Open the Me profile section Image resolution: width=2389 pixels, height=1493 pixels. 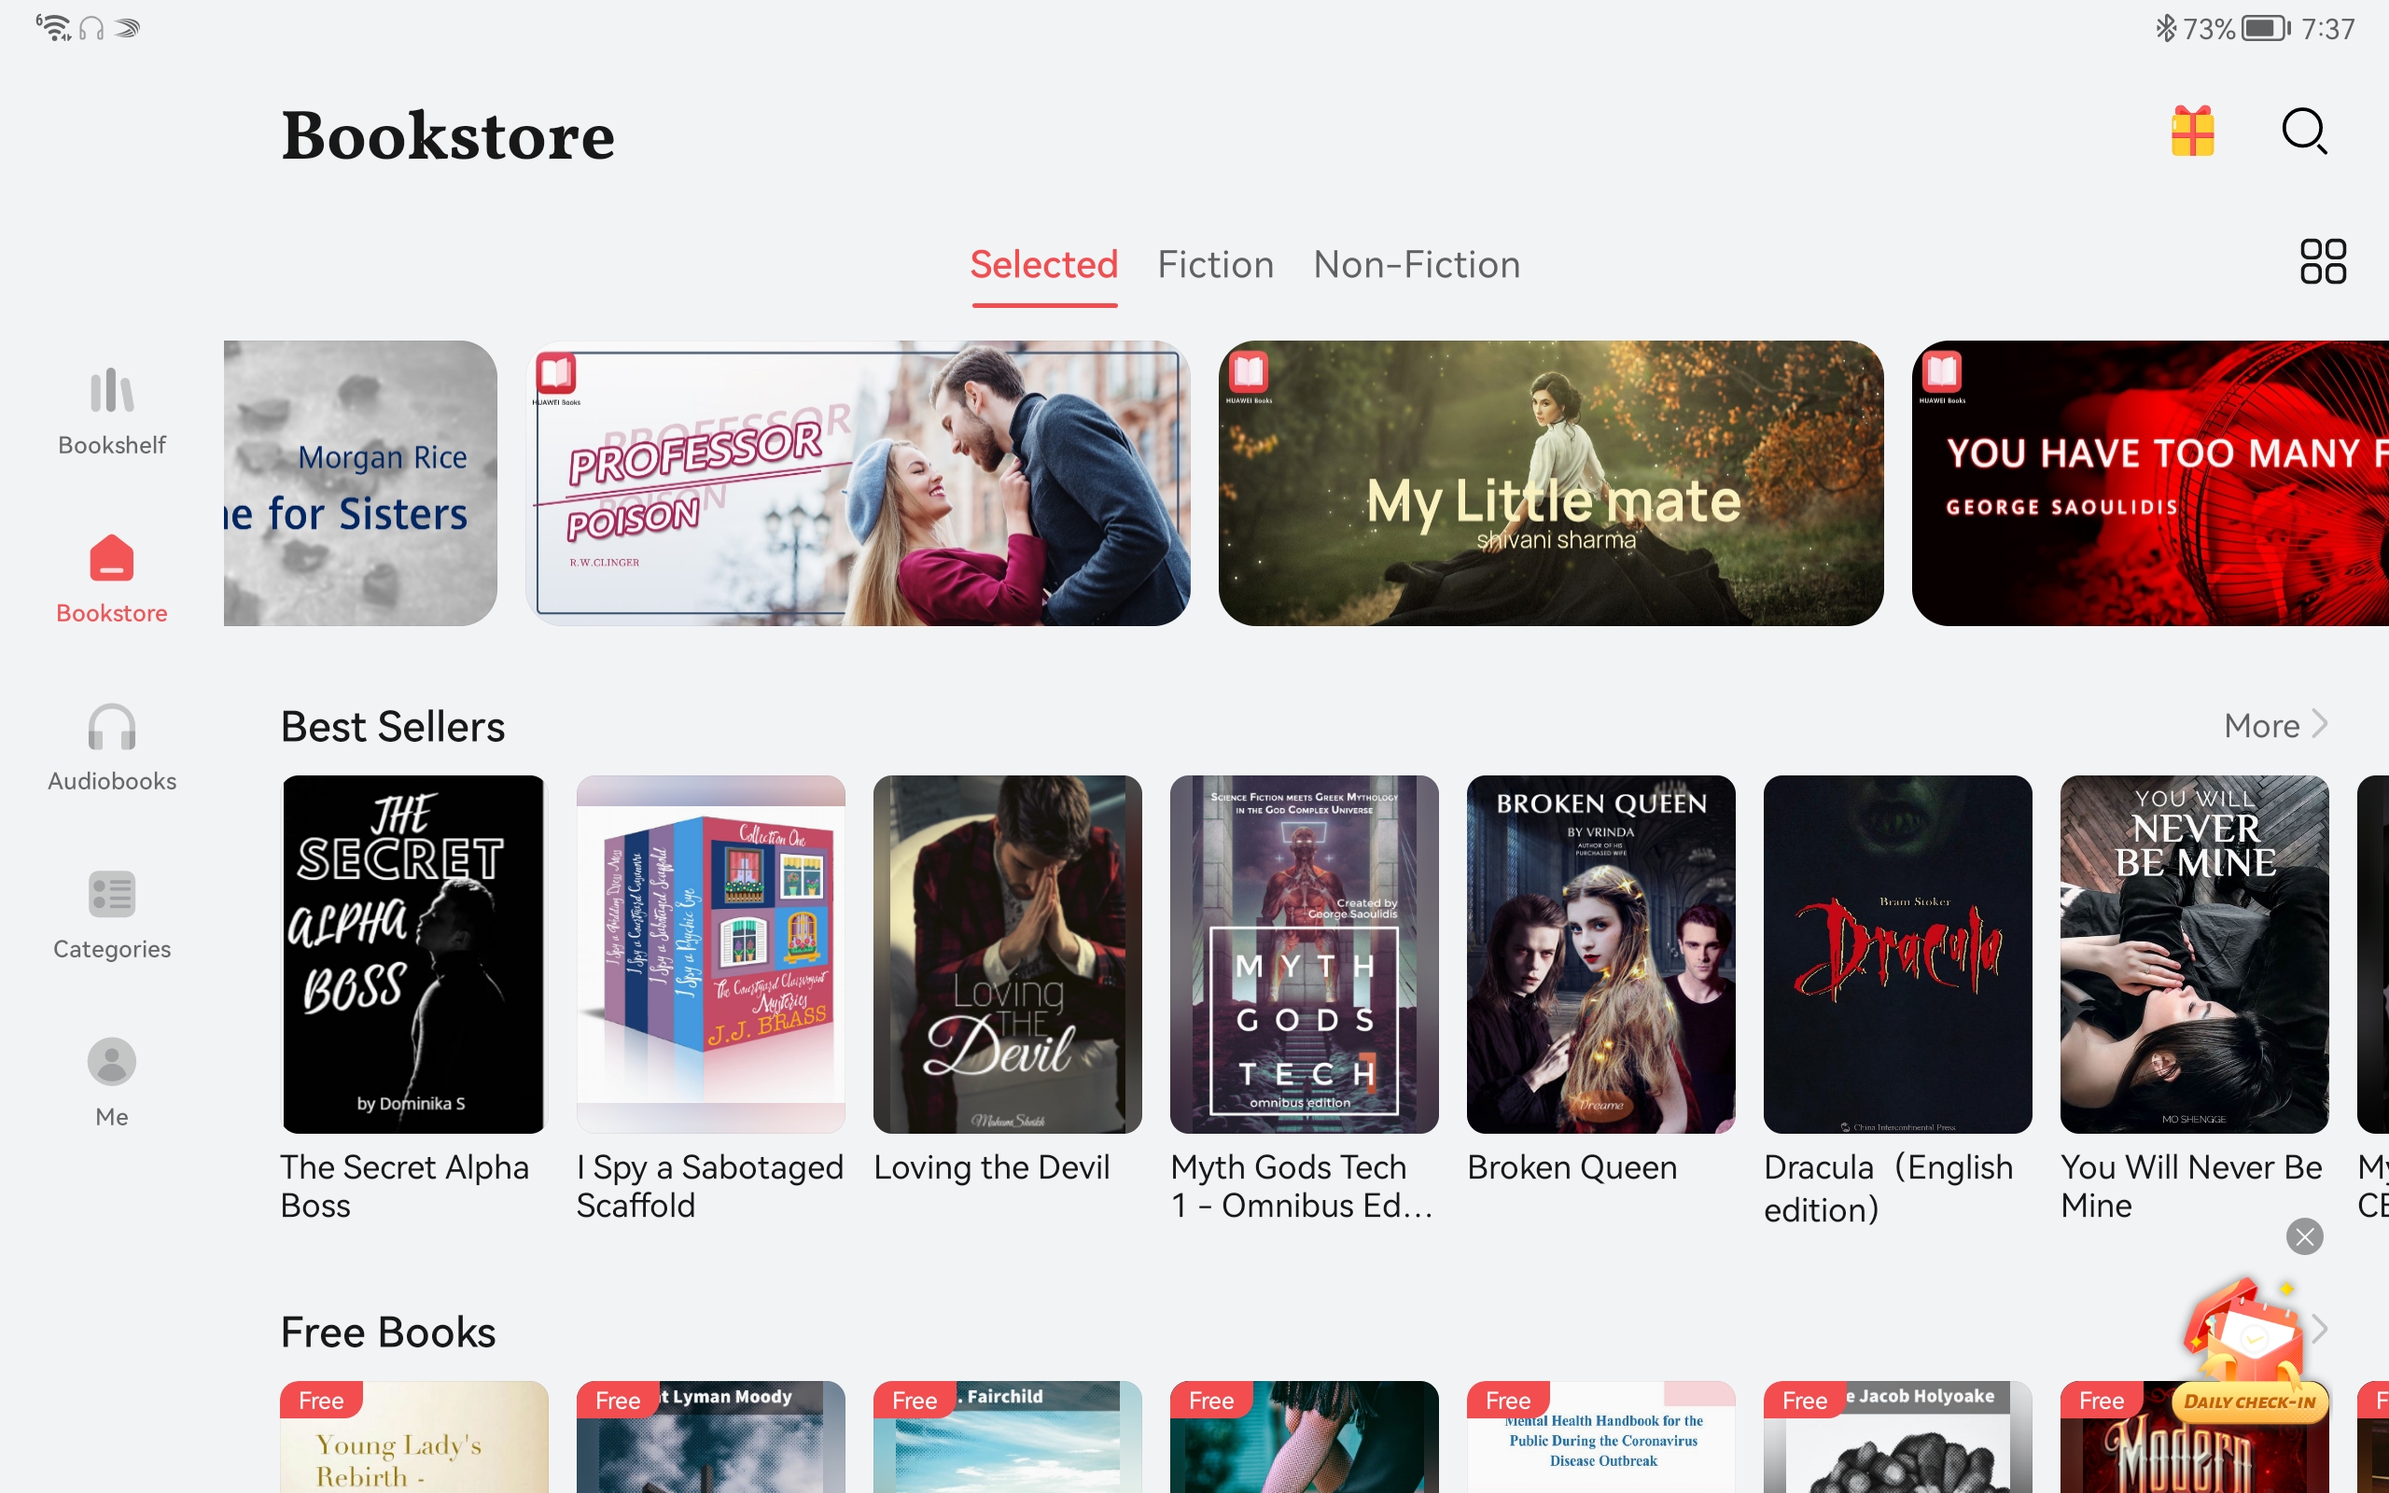click(x=112, y=1083)
